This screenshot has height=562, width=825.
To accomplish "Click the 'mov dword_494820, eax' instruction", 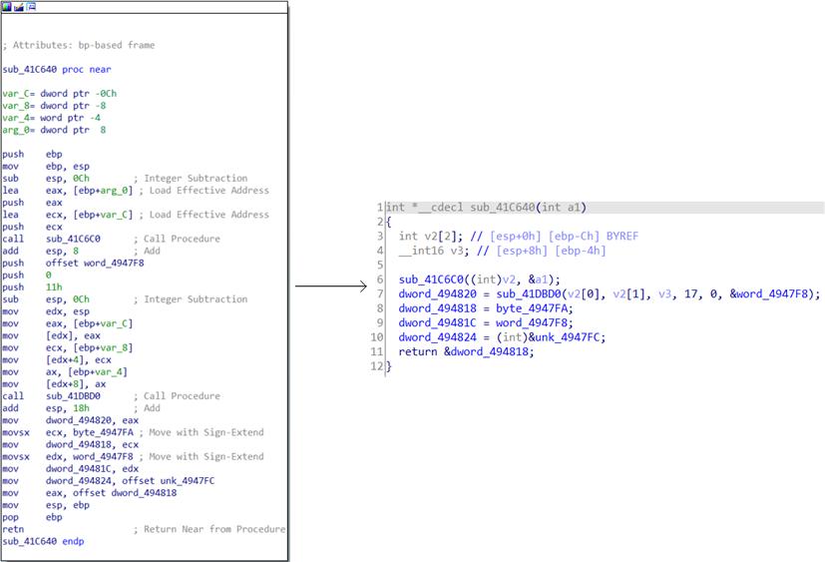I will click(71, 420).
